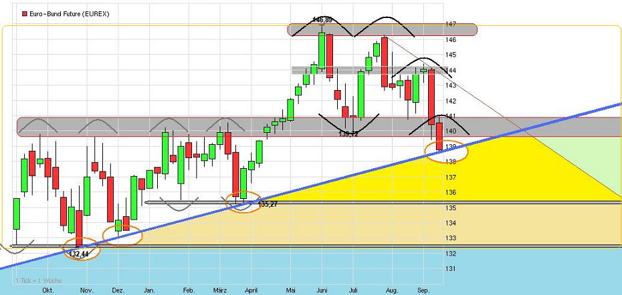Click the 'März' month label
Image resolution: width=622 pixels, height=295 pixels.
click(x=220, y=290)
